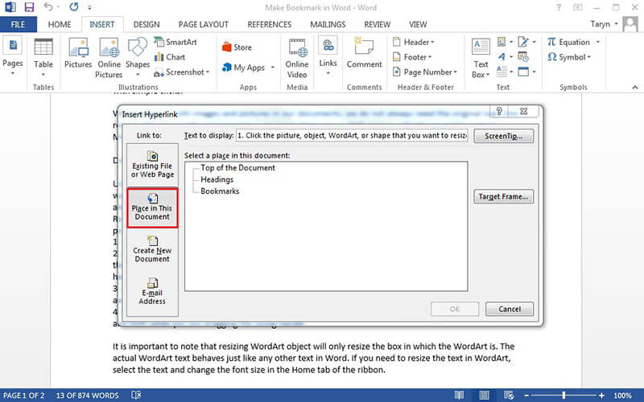Viewport: 644px width, 402px height.
Task: Click the Target Frame button
Action: [504, 196]
